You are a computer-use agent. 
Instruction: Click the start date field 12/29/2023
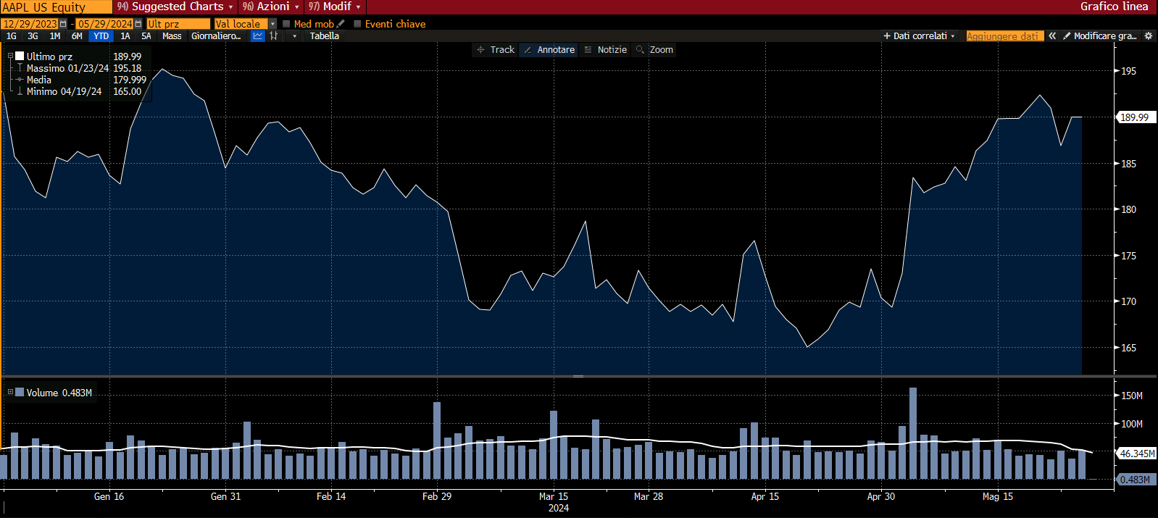(30, 24)
